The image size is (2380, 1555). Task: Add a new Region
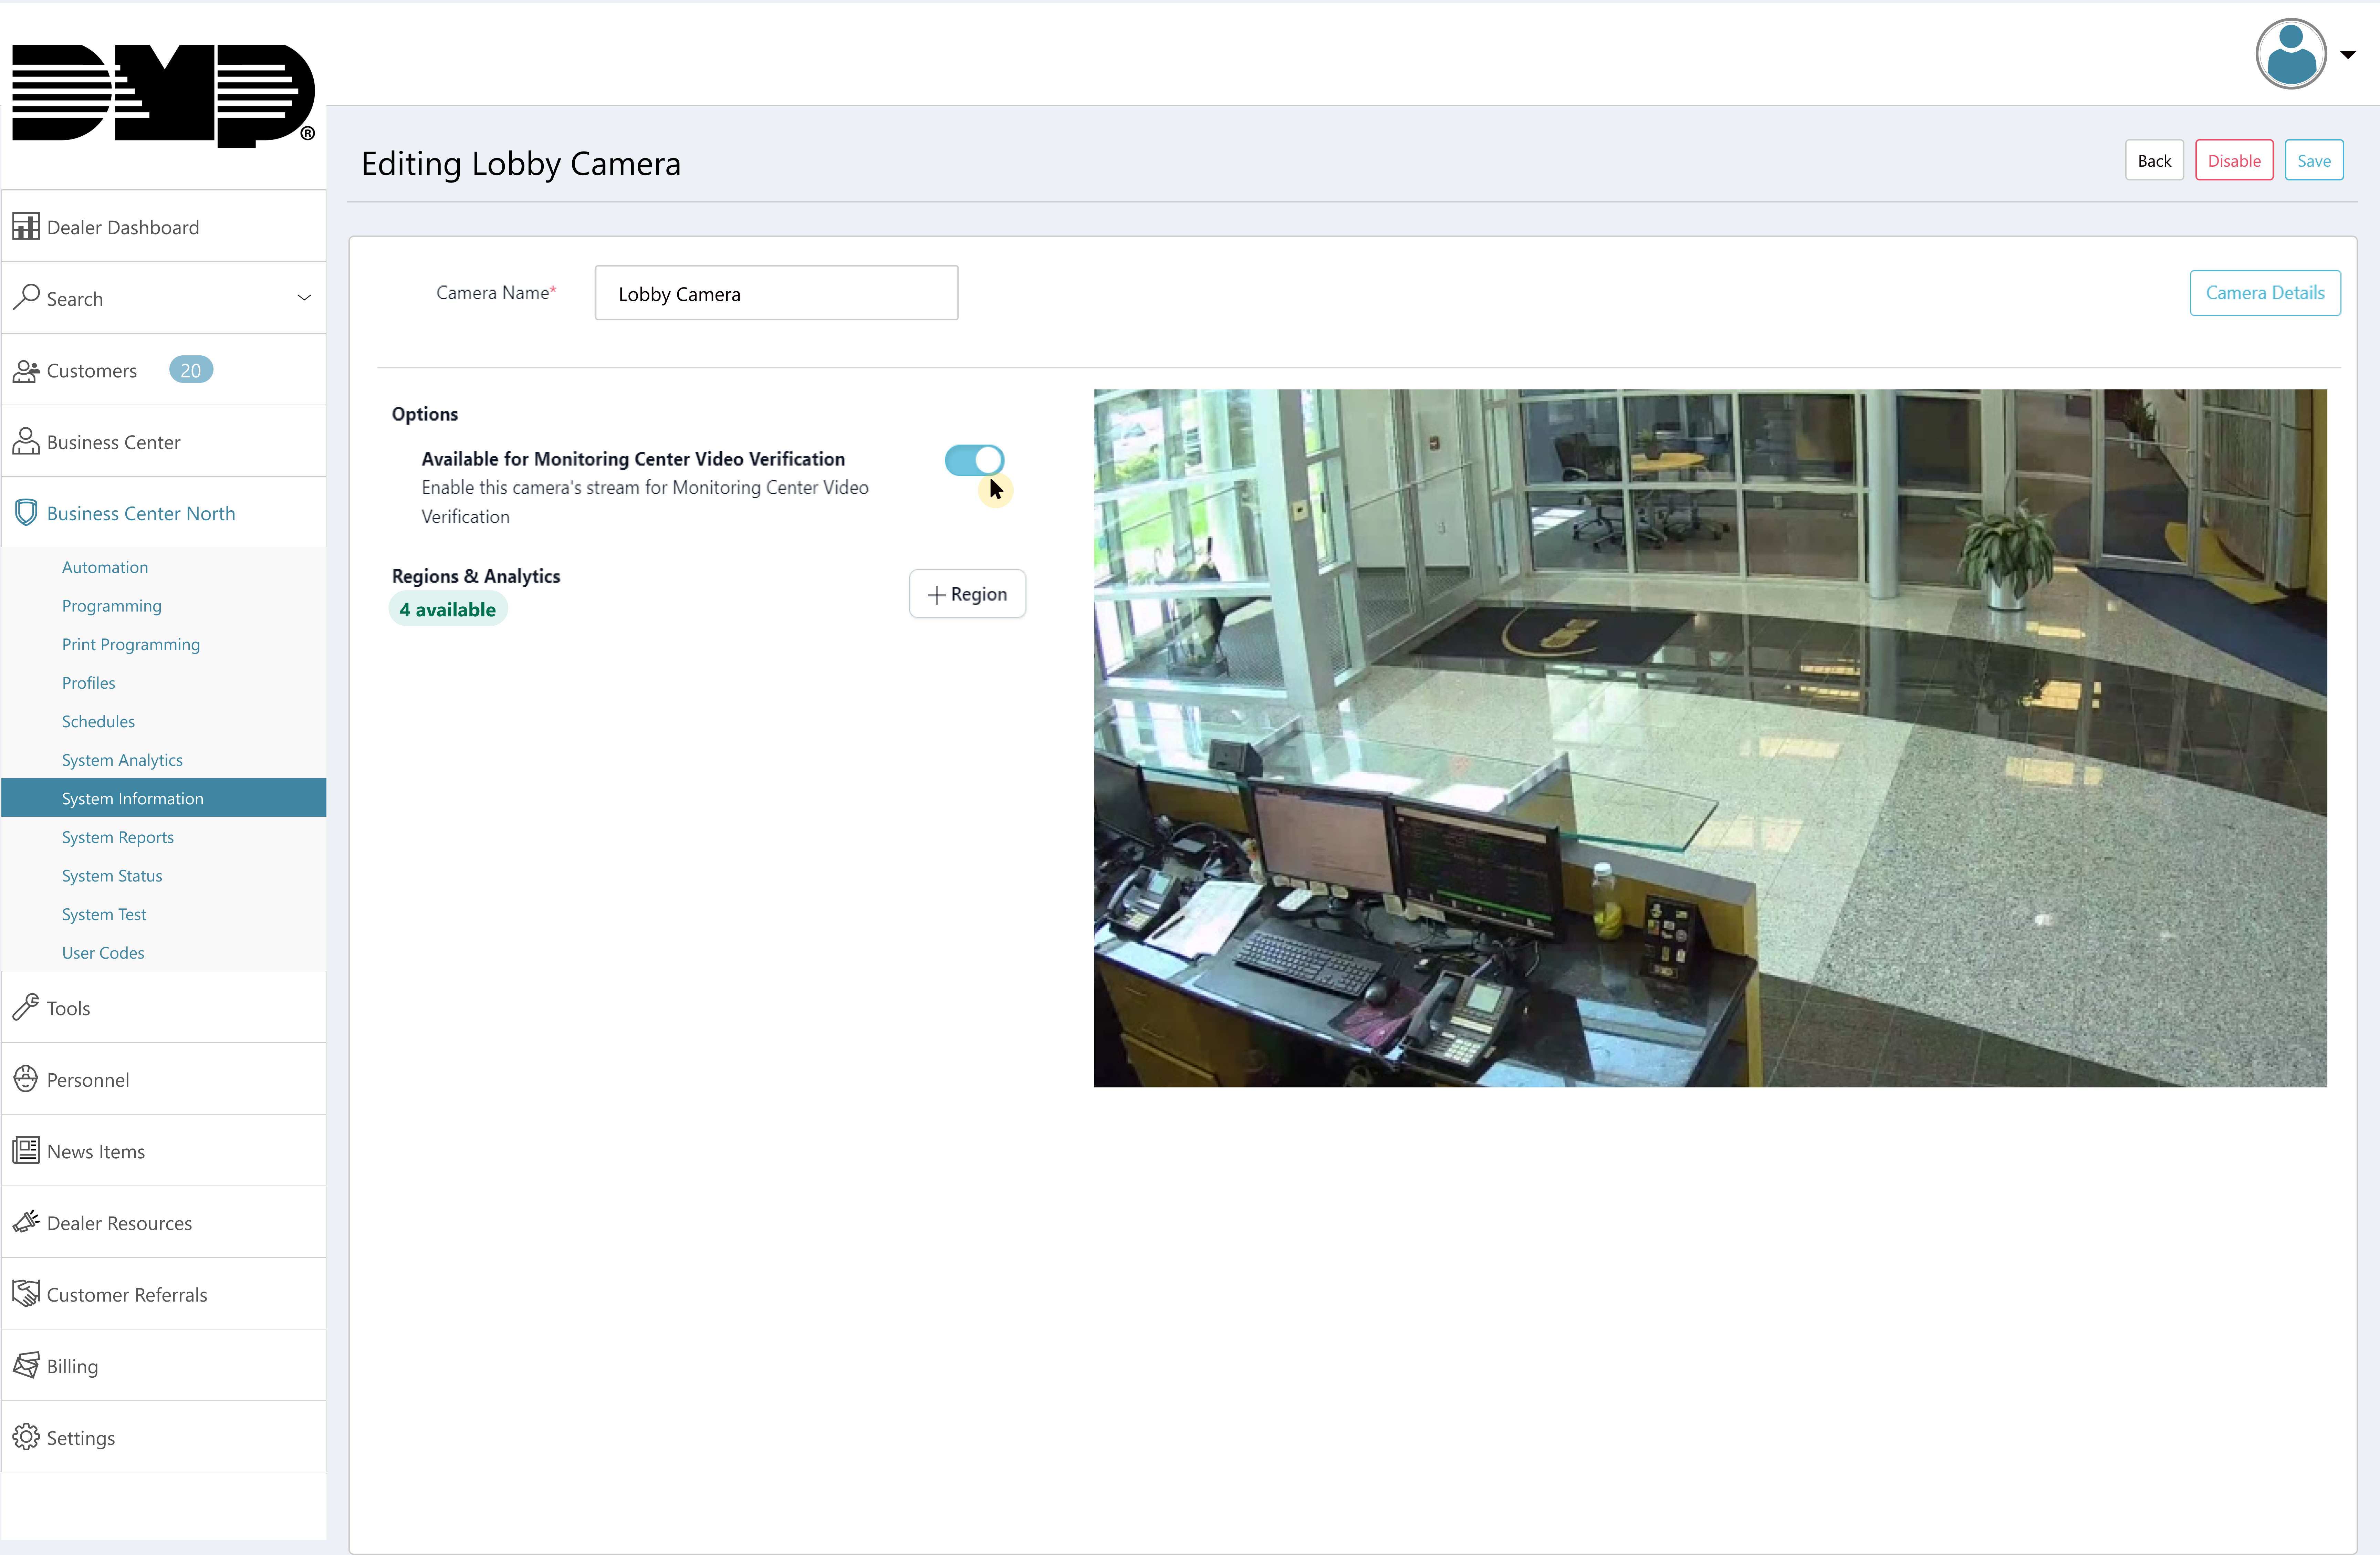click(x=967, y=594)
